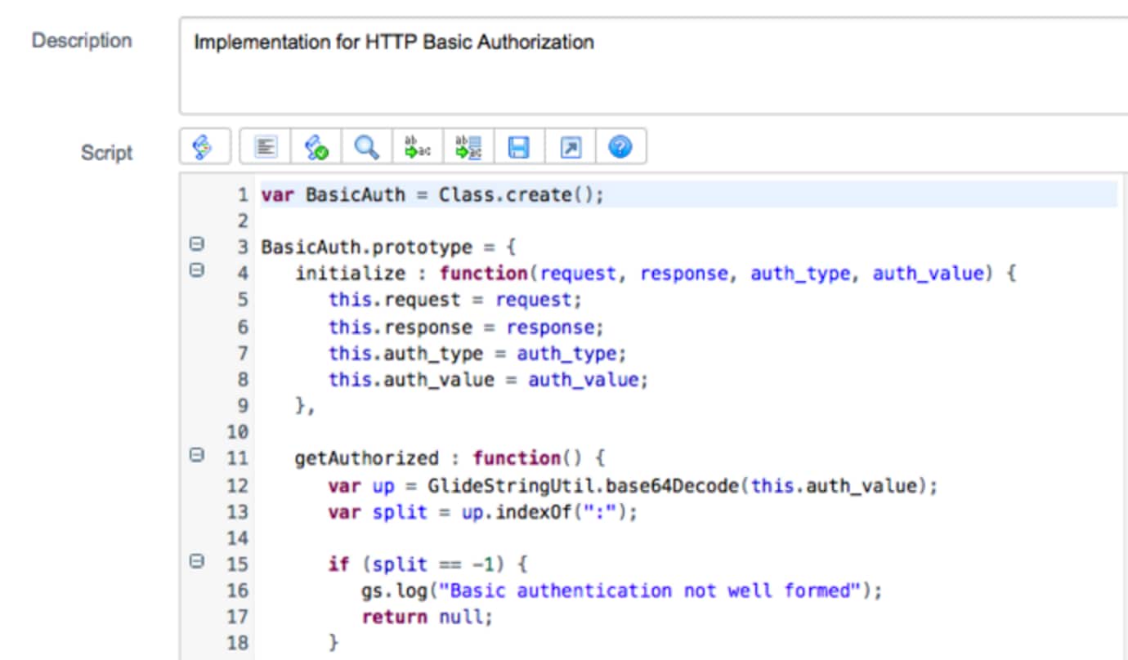This screenshot has height=660, width=1128.
Task: Click line number 1 in the gutter
Action: coord(242,195)
